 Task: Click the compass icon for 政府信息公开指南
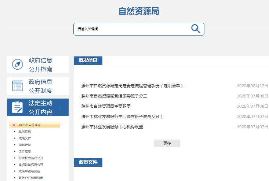[x=17, y=64]
